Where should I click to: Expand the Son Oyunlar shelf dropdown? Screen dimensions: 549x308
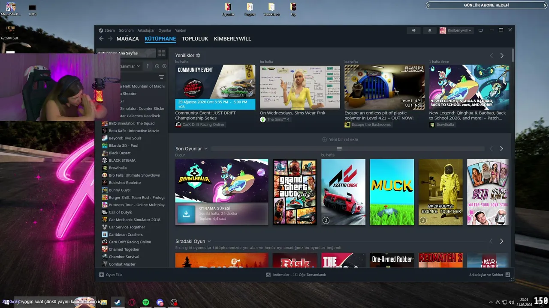206,148
